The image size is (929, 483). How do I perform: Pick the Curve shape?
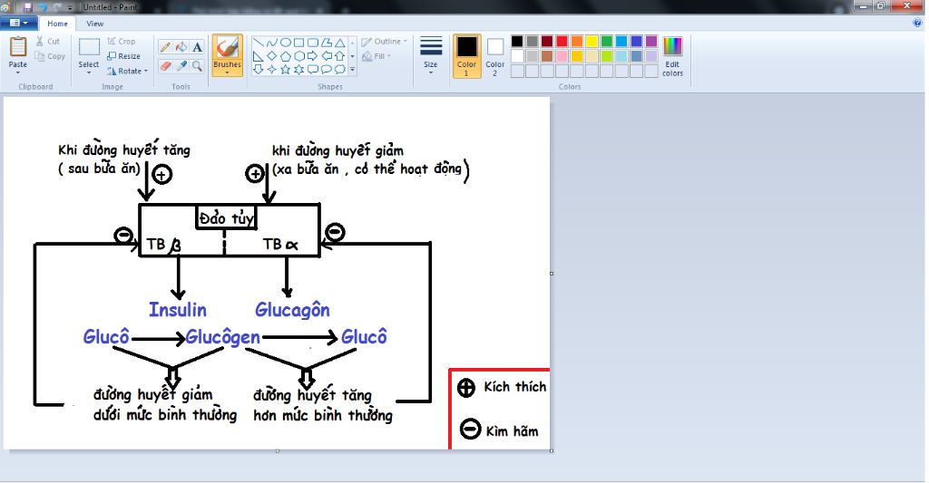pos(272,43)
